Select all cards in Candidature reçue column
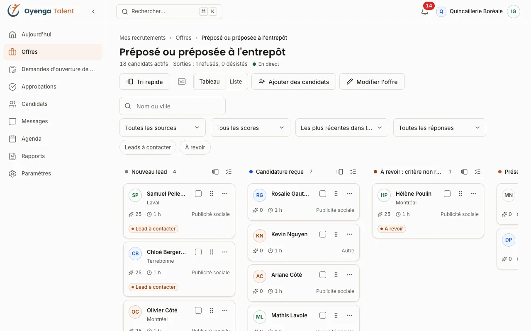Screen dimensions: 531x331 [353, 172]
